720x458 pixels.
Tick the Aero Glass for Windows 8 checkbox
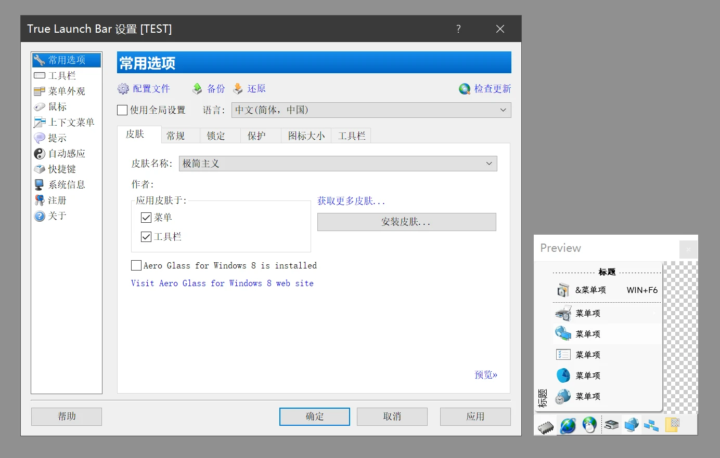click(136, 265)
